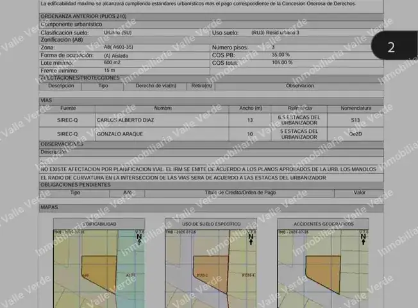Click the 'Clasificación suelo:' label
The width and height of the screenshot is (418, 308).
[x=65, y=33]
